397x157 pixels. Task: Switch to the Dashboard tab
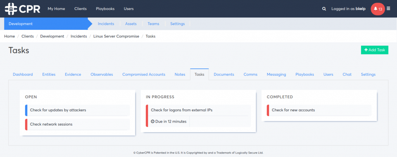coord(23,75)
